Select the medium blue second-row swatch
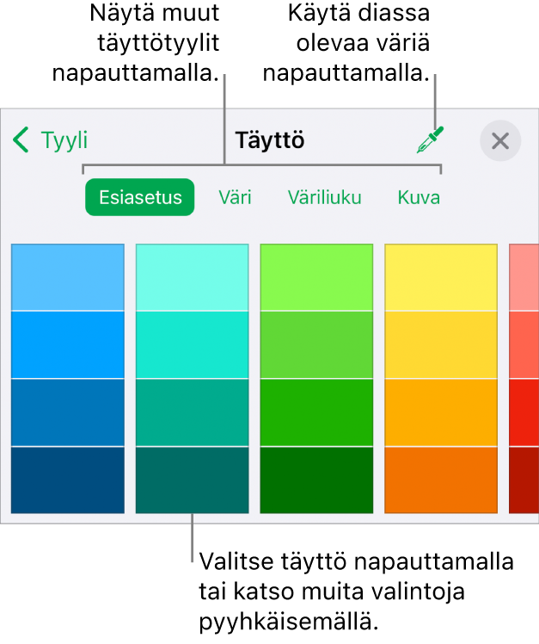Image resolution: width=539 pixels, height=644 pixels. 67,344
